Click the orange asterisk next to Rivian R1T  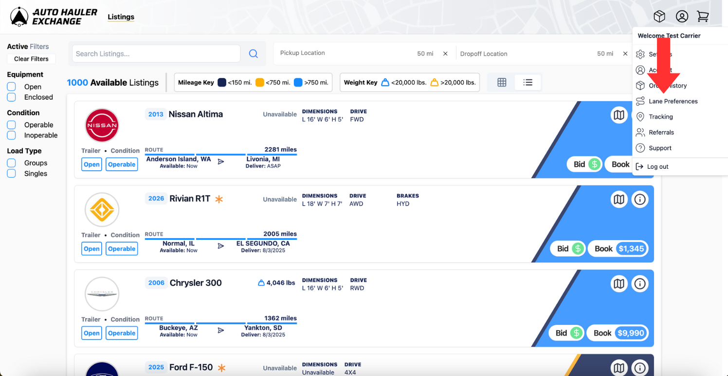pyautogui.click(x=219, y=199)
